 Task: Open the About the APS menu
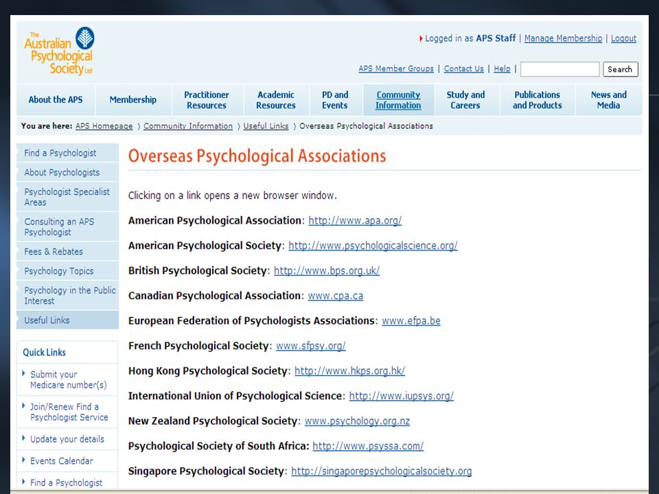click(56, 100)
